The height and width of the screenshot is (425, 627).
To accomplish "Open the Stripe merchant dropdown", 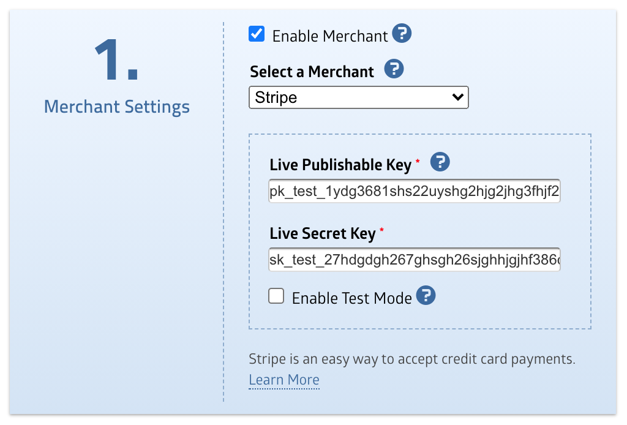I will pos(358,97).
